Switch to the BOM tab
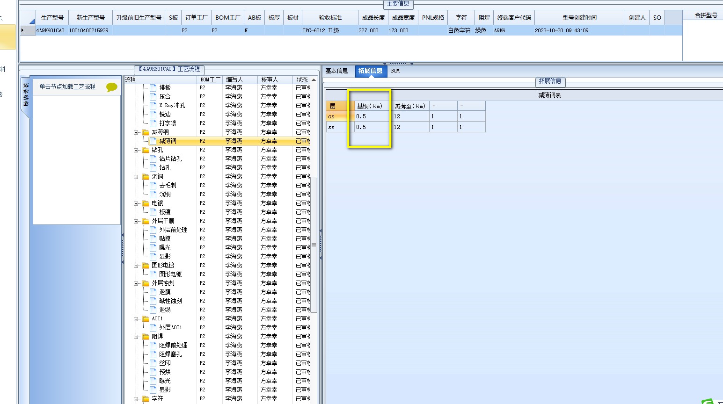 395,71
